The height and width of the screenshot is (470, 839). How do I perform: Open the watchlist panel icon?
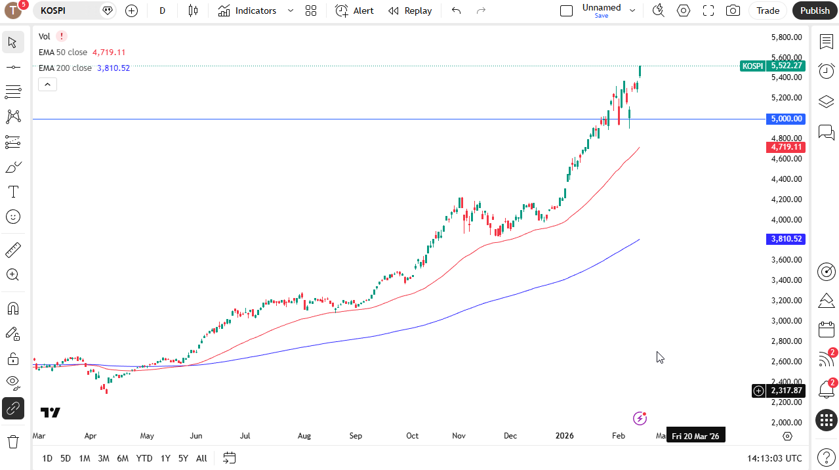pos(827,41)
